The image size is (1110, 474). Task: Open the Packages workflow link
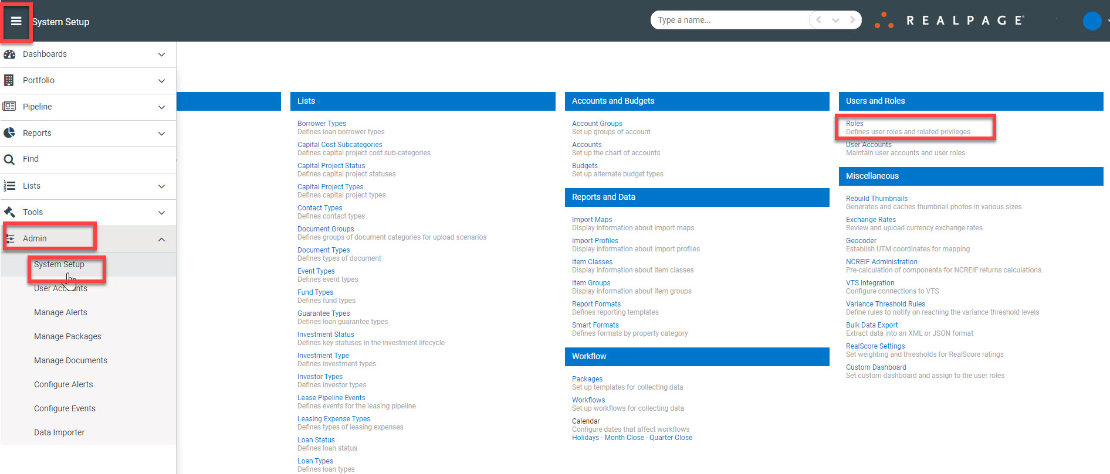point(587,379)
